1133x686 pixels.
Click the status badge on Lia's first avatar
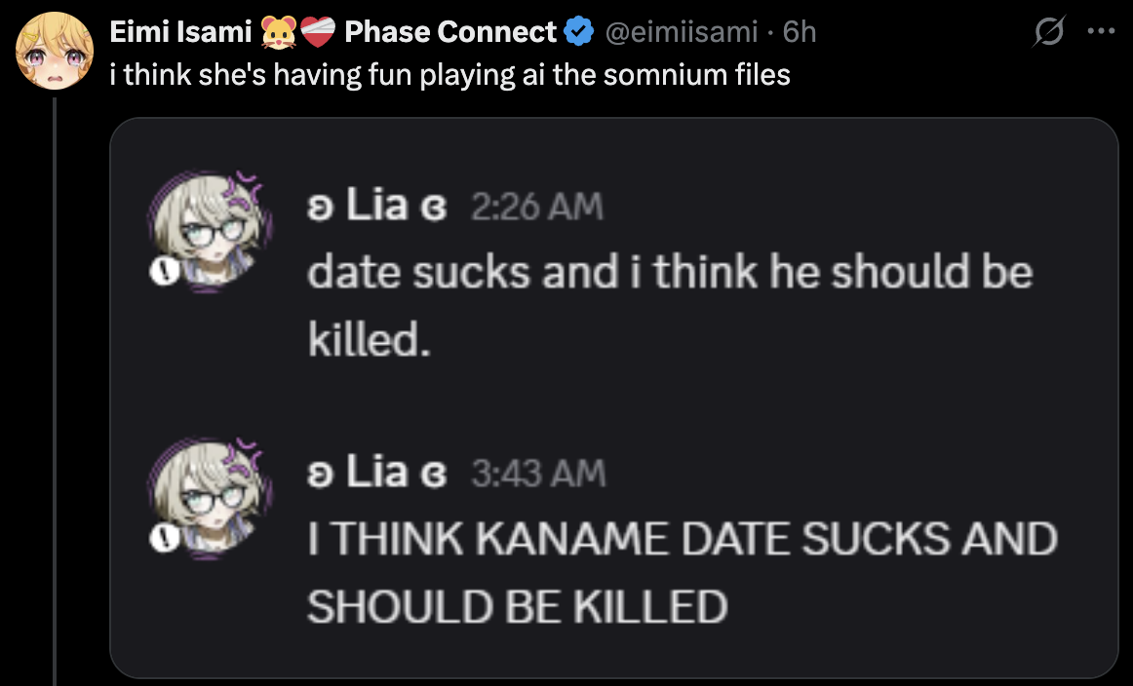point(162,276)
